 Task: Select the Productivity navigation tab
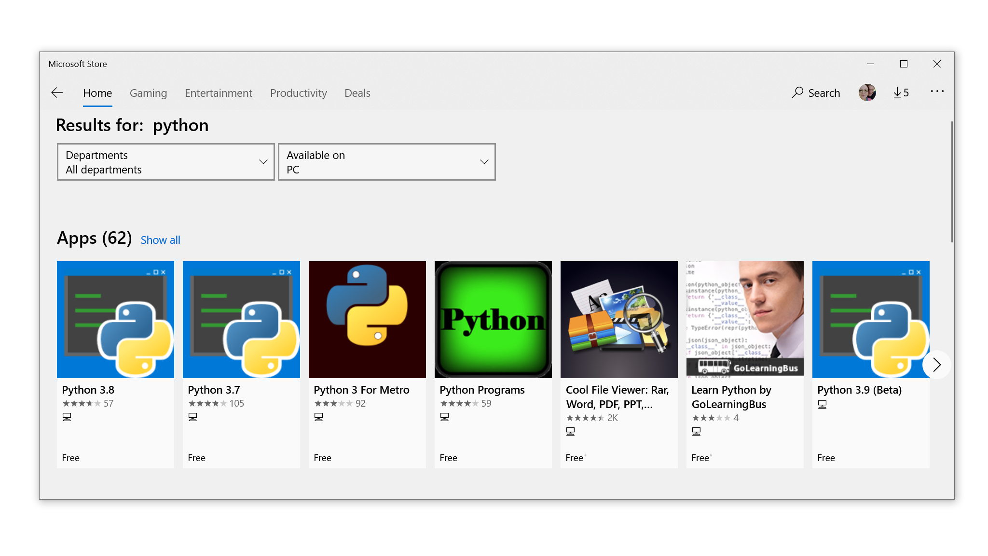[x=297, y=93]
